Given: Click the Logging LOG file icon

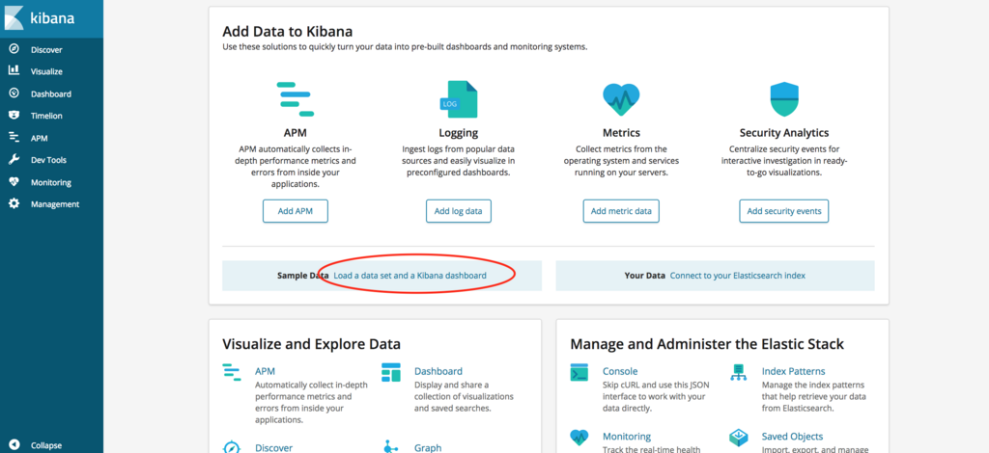Looking at the screenshot, I should point(459,98).
